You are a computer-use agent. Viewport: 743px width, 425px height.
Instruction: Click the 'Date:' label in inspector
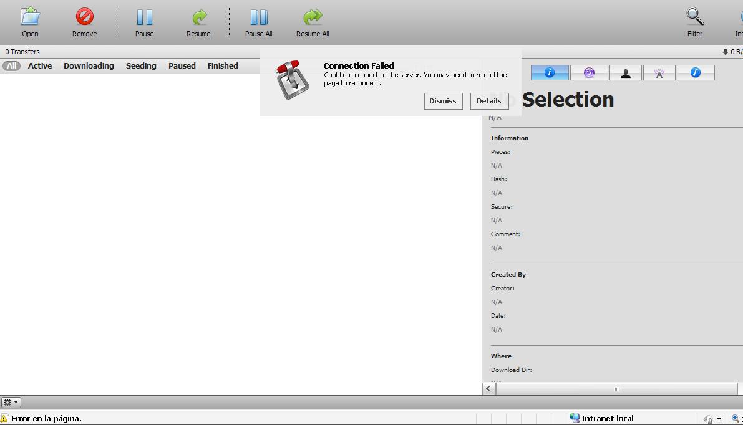point(498,316)
